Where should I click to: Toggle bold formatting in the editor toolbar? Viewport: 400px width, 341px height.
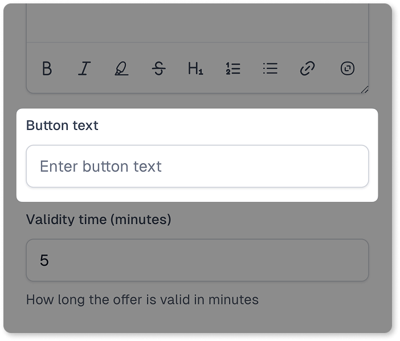[x=47, y=68]
